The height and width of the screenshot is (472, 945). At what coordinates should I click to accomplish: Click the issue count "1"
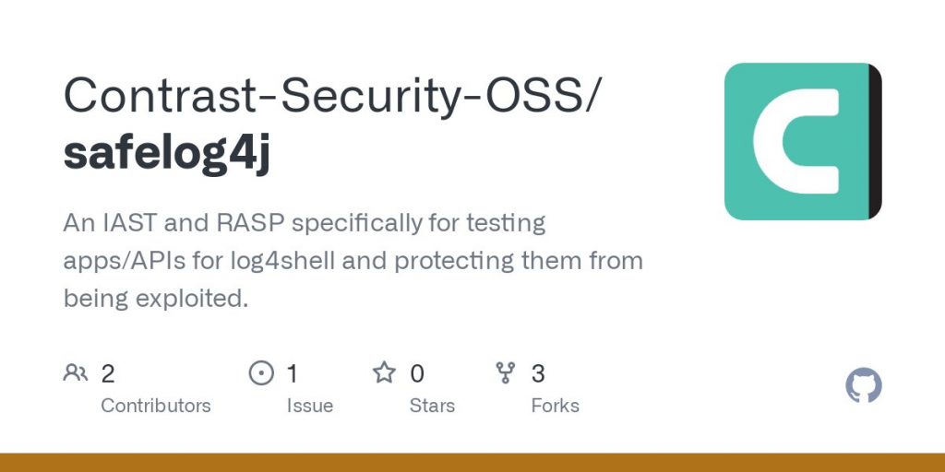(x=293, y=373)
